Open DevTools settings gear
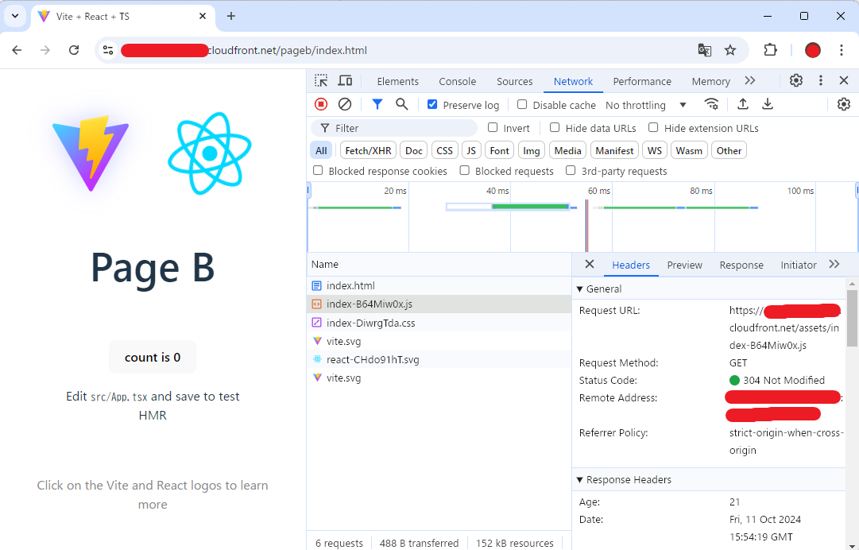The image size is (859, 550). point(796,80)
